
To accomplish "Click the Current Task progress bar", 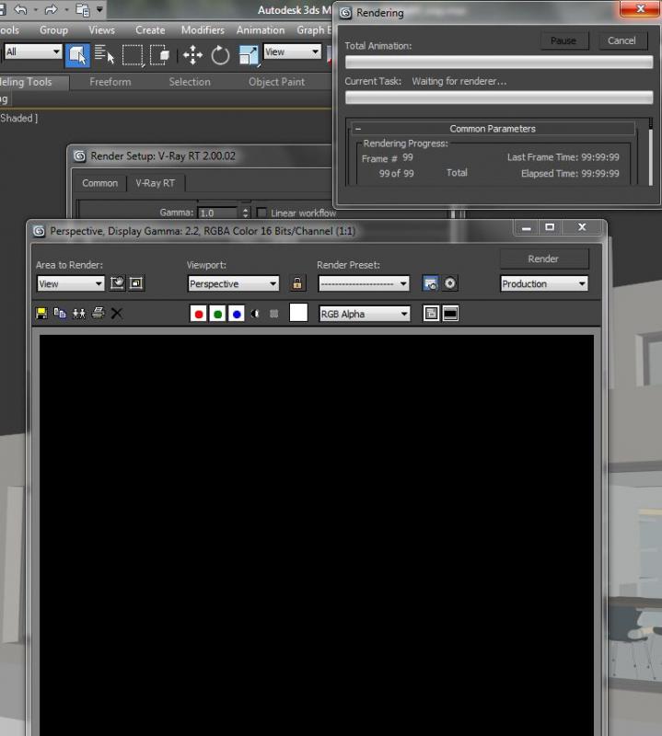I will 499,98.
